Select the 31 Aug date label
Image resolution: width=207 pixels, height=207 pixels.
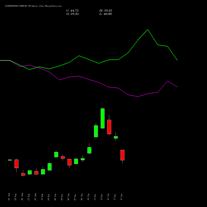(42, 197)
